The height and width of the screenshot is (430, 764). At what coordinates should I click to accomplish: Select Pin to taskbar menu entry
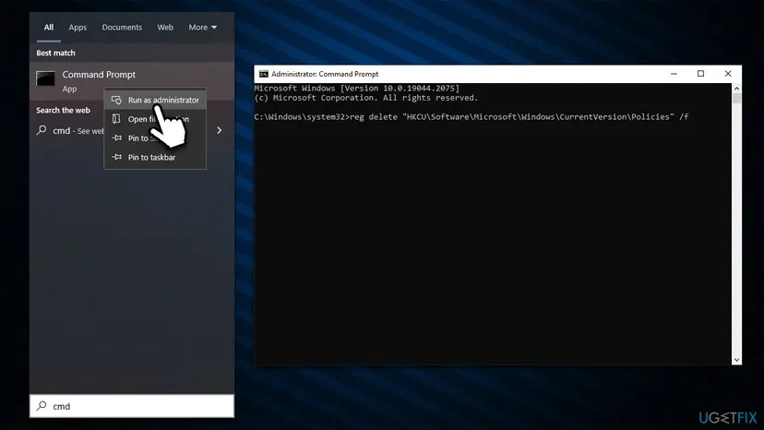(155, 157)
